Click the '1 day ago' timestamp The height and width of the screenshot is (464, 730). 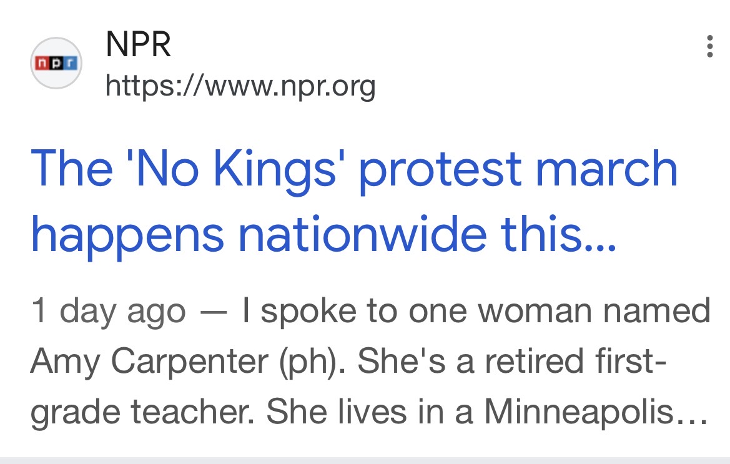coord(108,311)
